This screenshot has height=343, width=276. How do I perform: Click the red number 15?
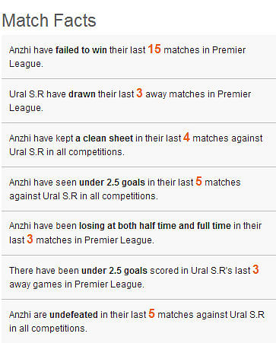pyautogui.click(x=154, y=49)
